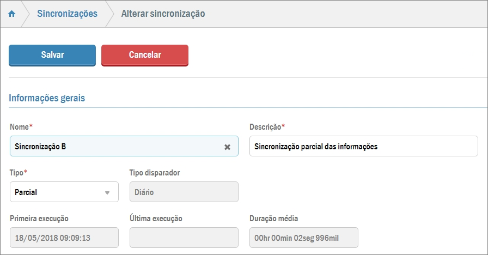
Task: Go to the home page icon
Action: pos(11,14)
